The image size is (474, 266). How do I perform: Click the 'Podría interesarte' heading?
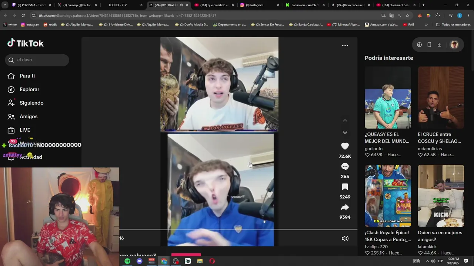[x=389, y=58]
